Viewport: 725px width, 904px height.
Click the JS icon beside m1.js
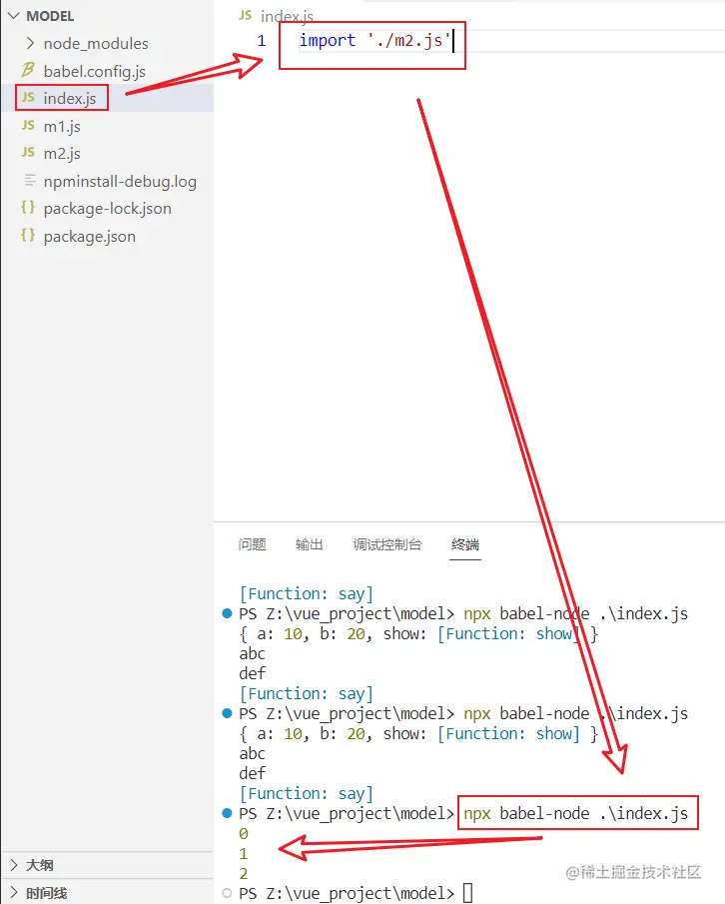(x=28, y=125)
